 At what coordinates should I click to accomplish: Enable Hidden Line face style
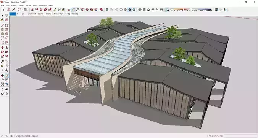point(121,10)
